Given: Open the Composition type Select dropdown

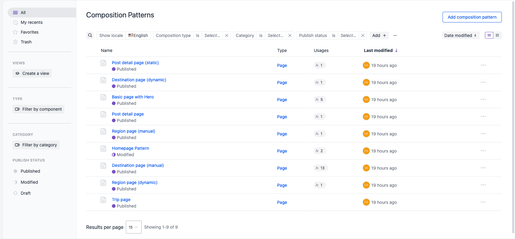Looking at the screenshot, I should click(x=212, y=35).
